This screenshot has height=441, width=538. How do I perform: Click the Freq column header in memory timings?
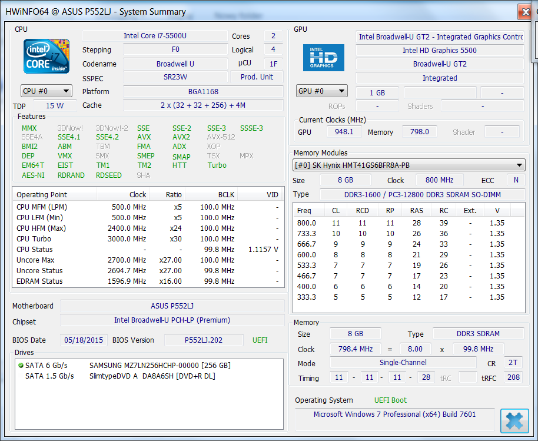(x=308, y=210)
